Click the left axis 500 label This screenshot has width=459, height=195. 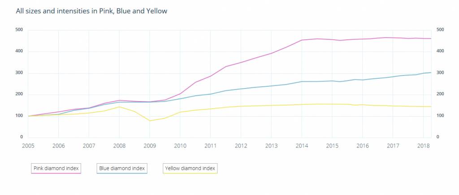19,30
